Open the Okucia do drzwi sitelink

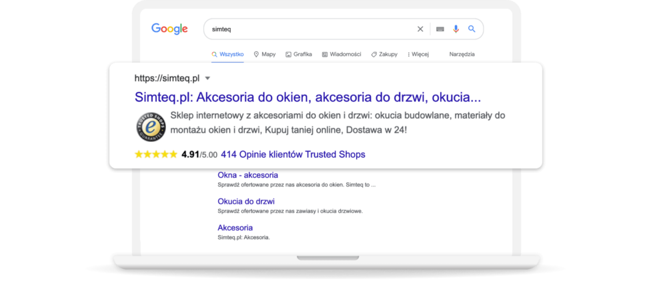click(x=246, y=202)
